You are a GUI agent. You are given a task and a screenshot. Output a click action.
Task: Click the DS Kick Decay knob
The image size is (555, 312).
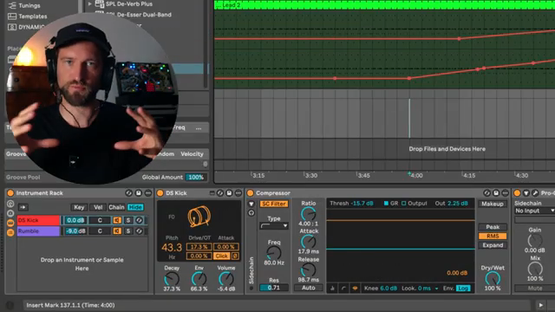pos(172,279)
